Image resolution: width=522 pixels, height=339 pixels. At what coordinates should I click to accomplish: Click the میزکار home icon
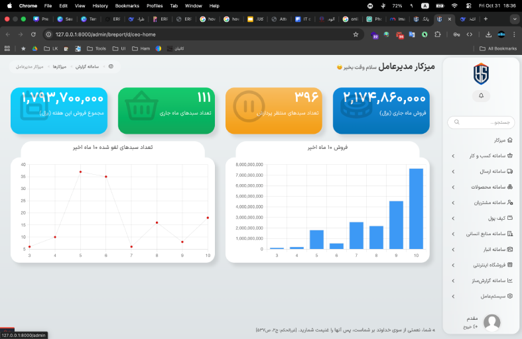509,140
